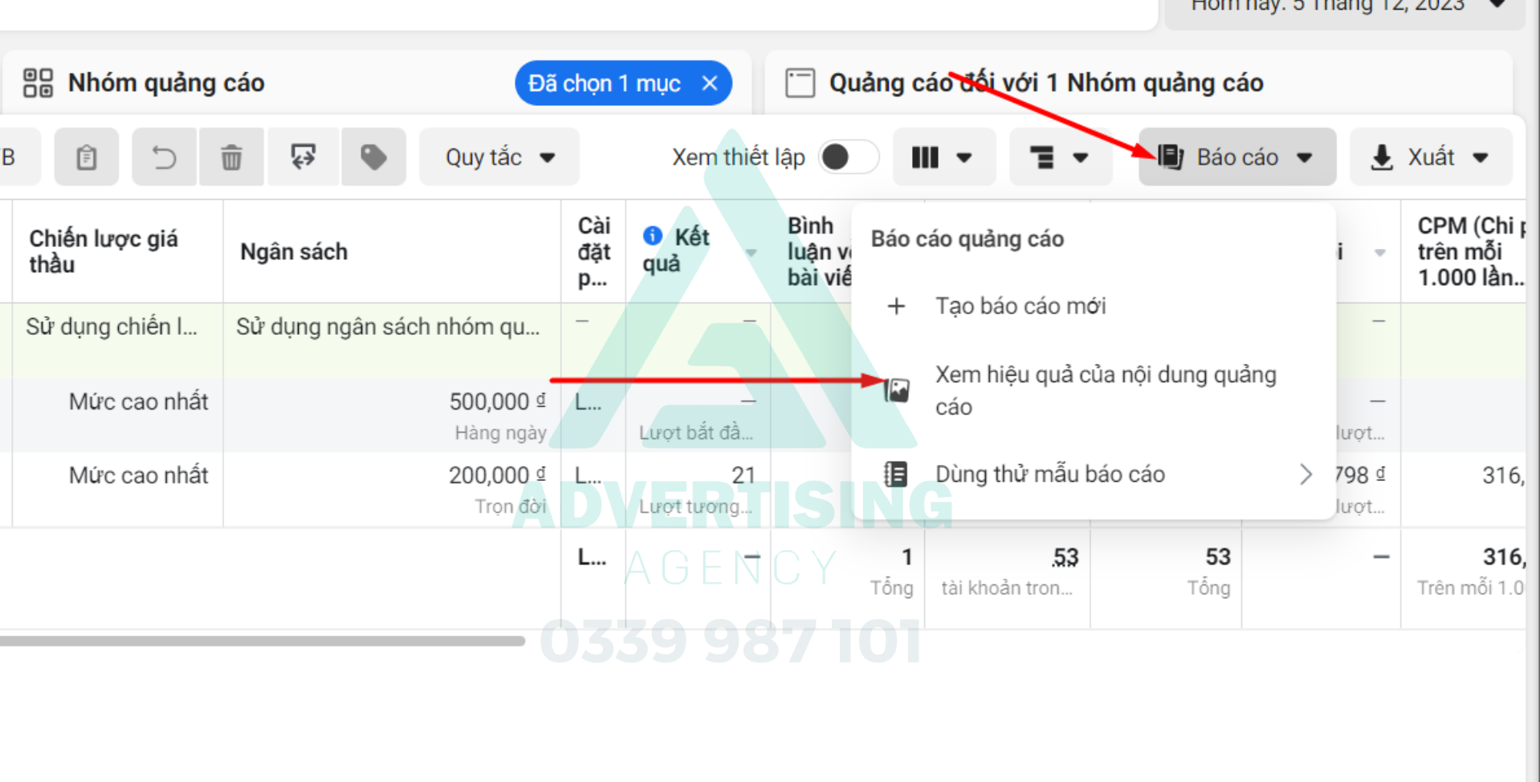Open the Quảng cáo đối với 1 Nhóm tab
Viewport: 1540px width, 782px height.
pyautogui.click(x=1046, y=83)
